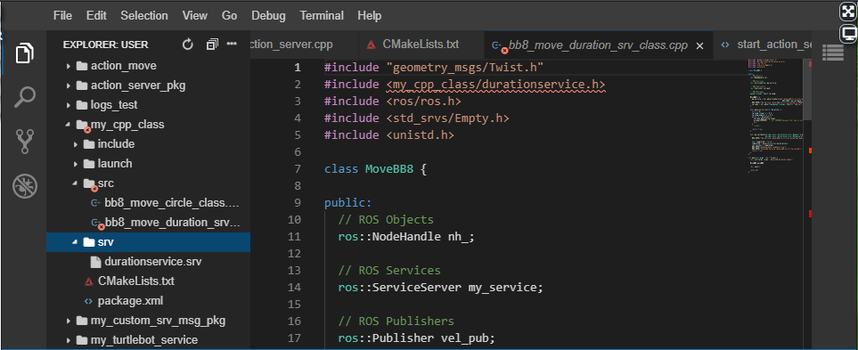Click the class name MoveBB8

coord(389,169)
